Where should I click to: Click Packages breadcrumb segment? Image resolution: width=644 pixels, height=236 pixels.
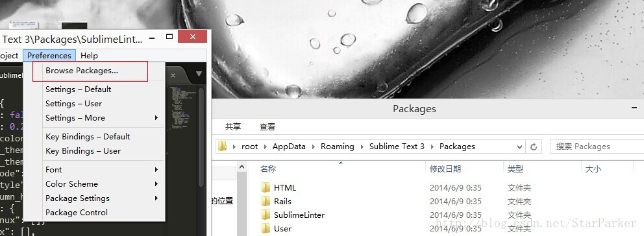tap(457, 147)
